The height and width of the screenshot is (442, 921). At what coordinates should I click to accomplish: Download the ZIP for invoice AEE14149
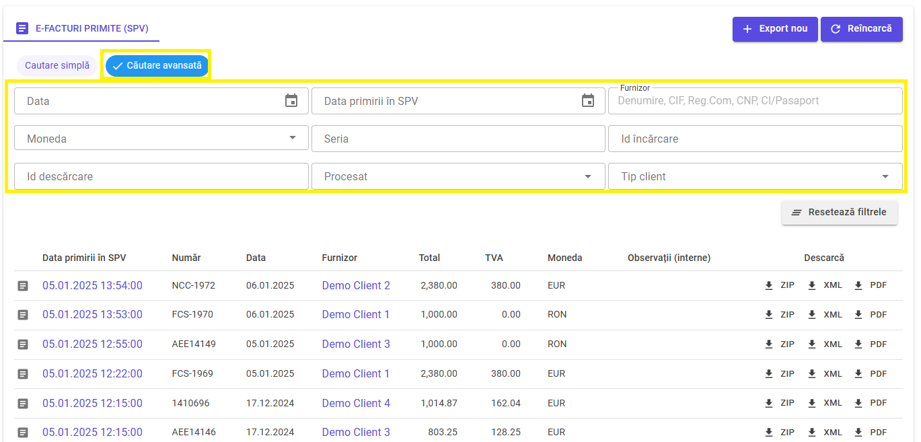tap(779, 344)
